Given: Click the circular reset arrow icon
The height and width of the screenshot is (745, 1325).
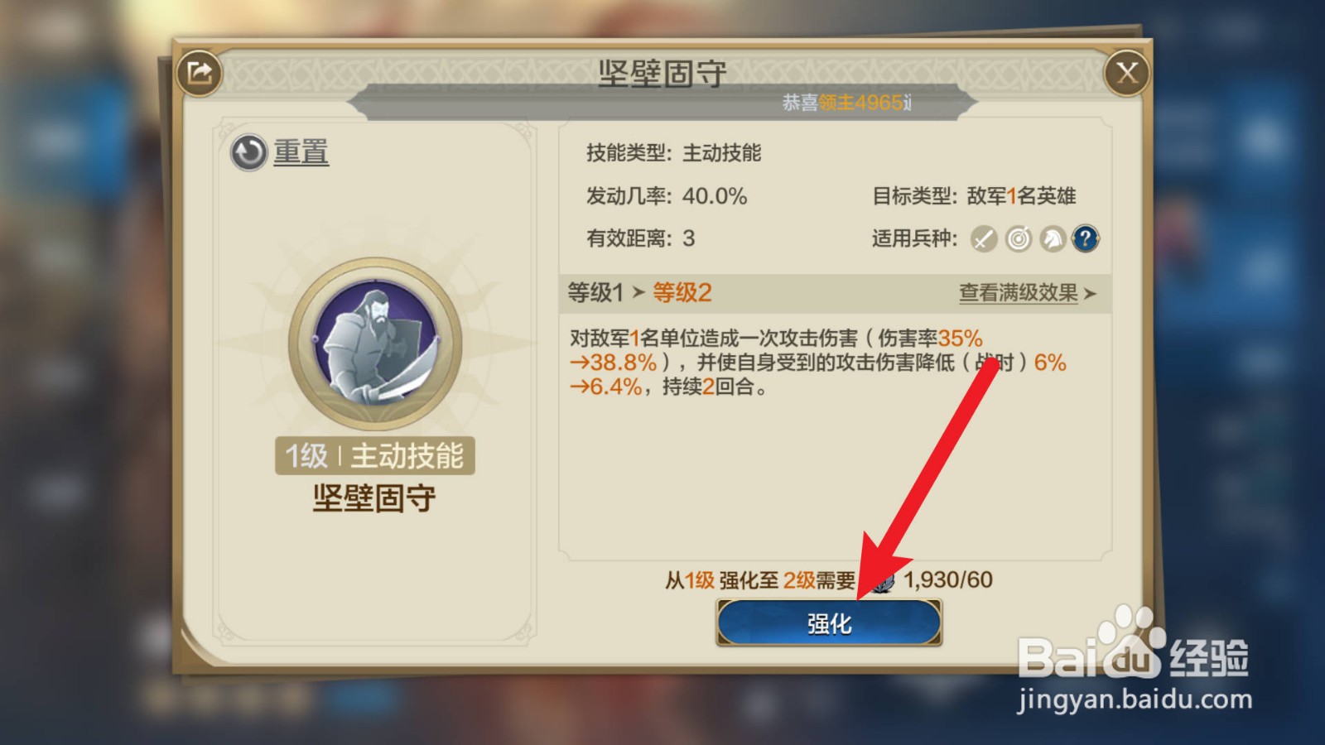Looking at the screenshot, I should click(x=248, y=152).
